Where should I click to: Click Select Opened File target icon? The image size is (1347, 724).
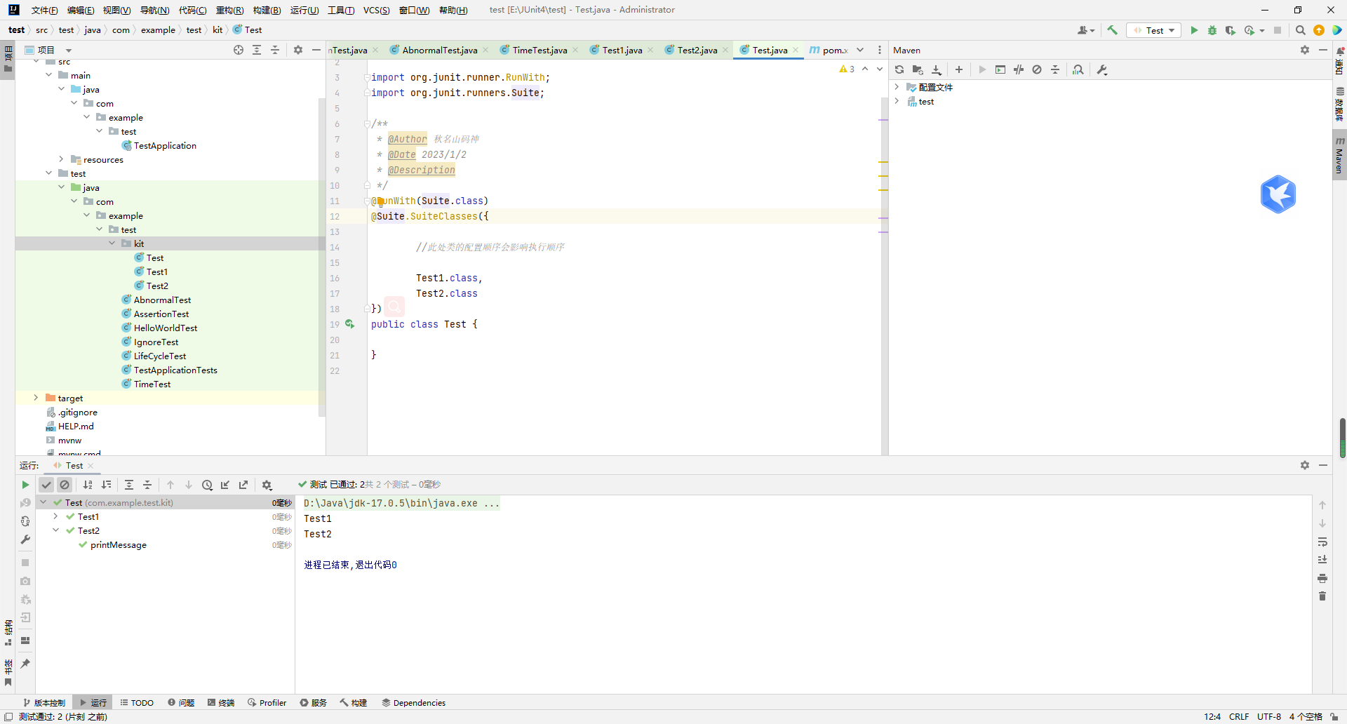(x=239, y=50)
